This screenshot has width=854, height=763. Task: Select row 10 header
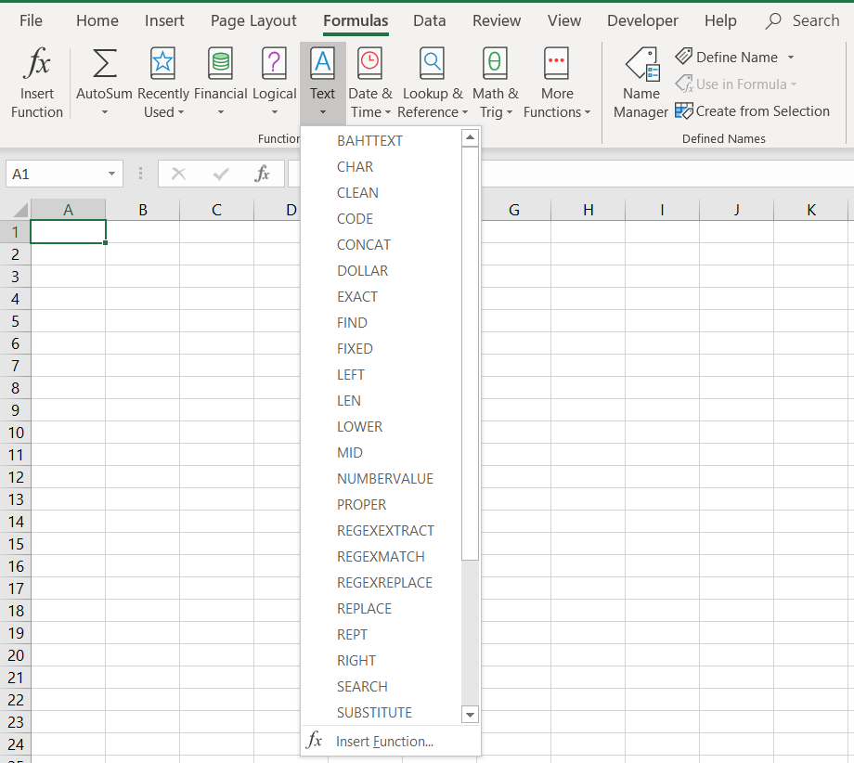tap(15, 433)
